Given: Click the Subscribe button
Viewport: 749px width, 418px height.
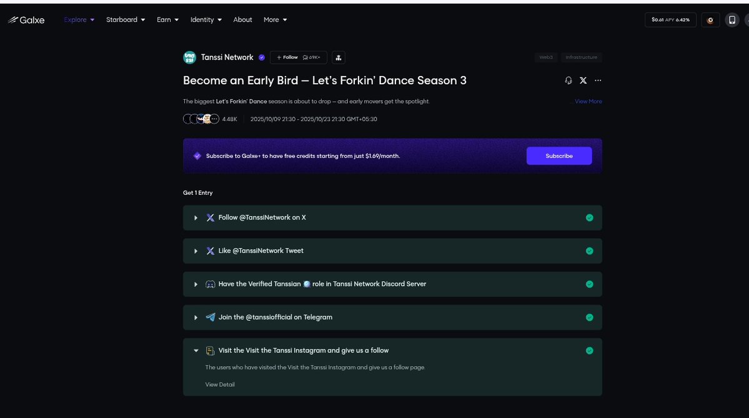Looking at the screenshot, I should [x=559, y=156].
